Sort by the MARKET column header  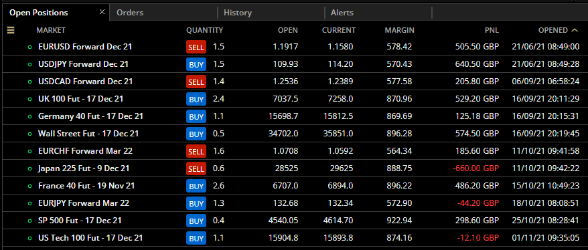tap(51, 30)
